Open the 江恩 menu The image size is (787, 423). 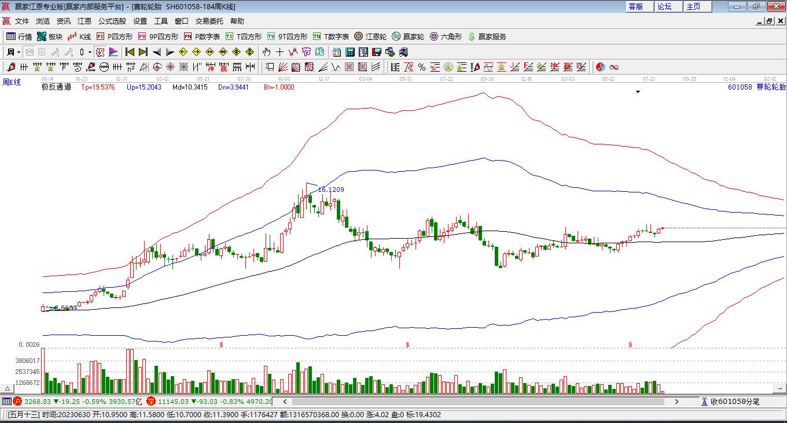tap(84, 21)
